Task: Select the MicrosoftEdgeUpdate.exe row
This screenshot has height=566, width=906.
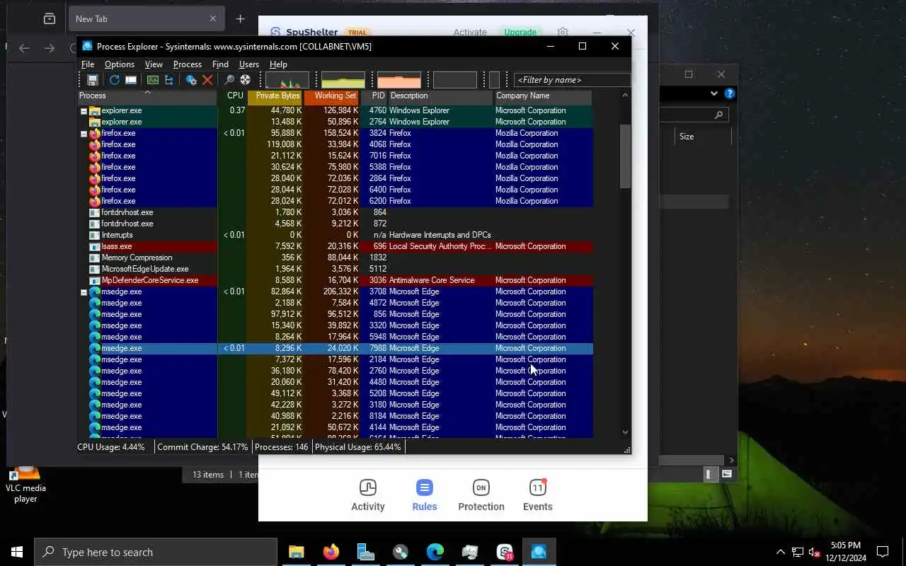Action: (x=335, y=269)
